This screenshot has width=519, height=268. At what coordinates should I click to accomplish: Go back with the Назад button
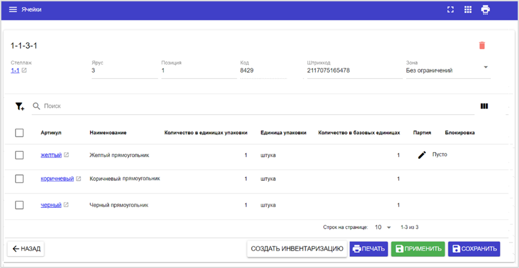click(26, 249)
